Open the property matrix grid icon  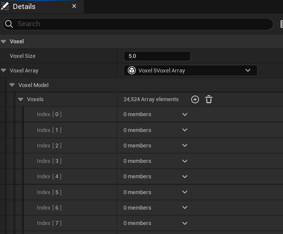click(x=281, y=24)
